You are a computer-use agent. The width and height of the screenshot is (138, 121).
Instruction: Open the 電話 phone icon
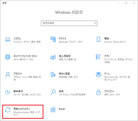(98, 39)
